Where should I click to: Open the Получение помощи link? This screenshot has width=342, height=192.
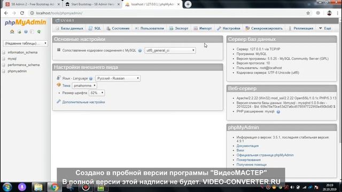point(252,165)
